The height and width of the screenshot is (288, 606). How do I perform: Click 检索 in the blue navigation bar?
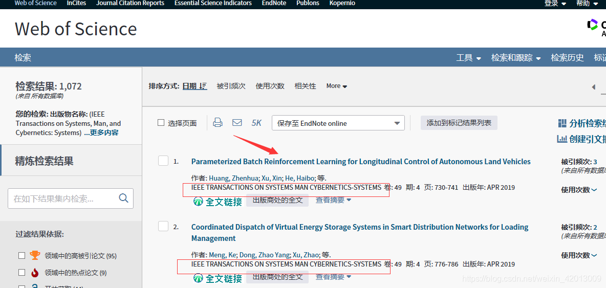[23, 58]
